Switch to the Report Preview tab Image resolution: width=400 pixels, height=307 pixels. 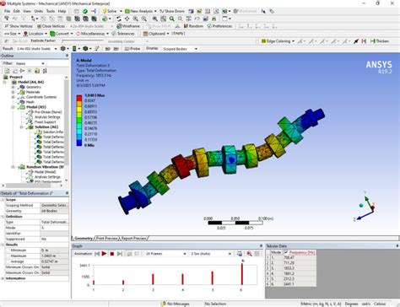tap(134, 238)
